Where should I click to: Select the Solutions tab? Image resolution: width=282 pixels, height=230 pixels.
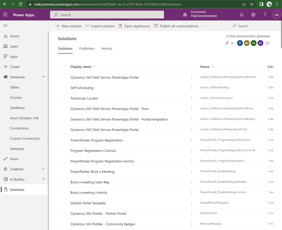[65, 49]
